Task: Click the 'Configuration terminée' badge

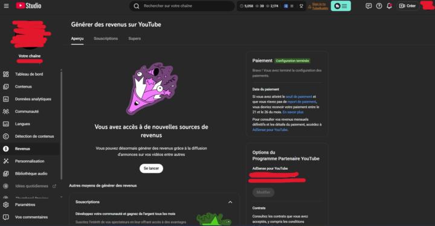Action: (x=292, y=61)
